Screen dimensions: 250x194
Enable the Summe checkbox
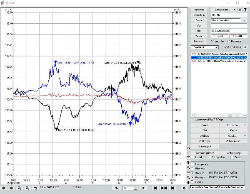tap(192, 182)
